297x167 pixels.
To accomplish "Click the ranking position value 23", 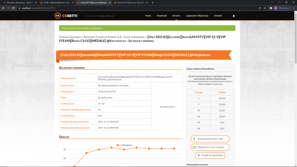I will click(x=99, y=110).
